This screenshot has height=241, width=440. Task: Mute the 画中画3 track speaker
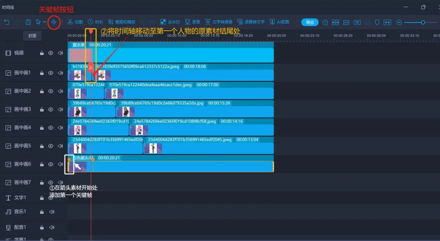tap(60, 109)
